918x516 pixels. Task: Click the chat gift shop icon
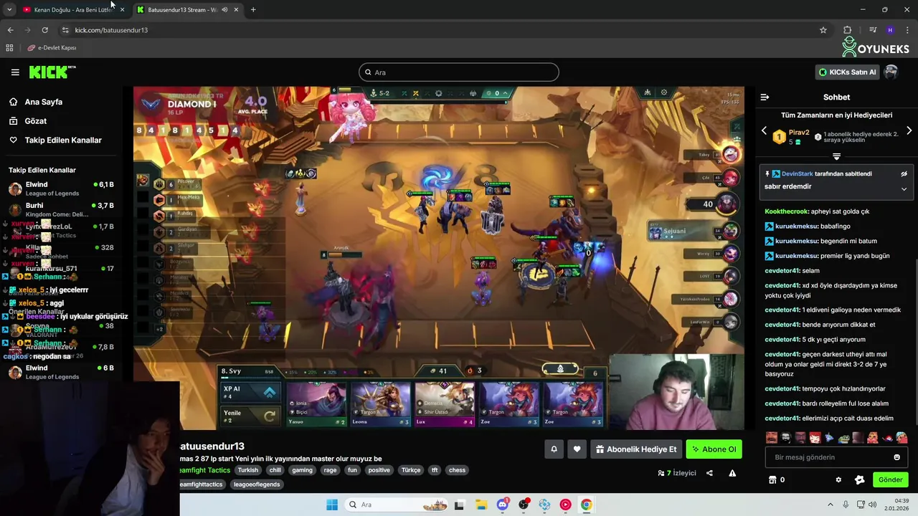pos(772,480)
